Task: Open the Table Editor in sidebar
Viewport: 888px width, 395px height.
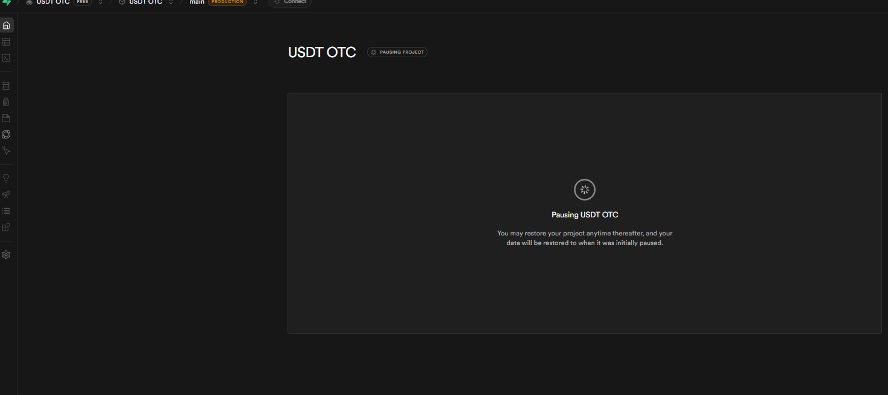Action: click(6, 42)
